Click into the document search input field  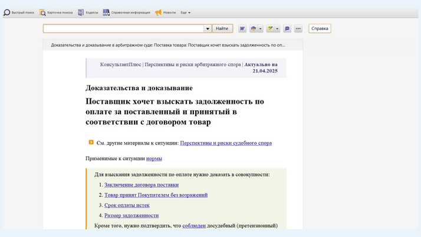[123, 28]
